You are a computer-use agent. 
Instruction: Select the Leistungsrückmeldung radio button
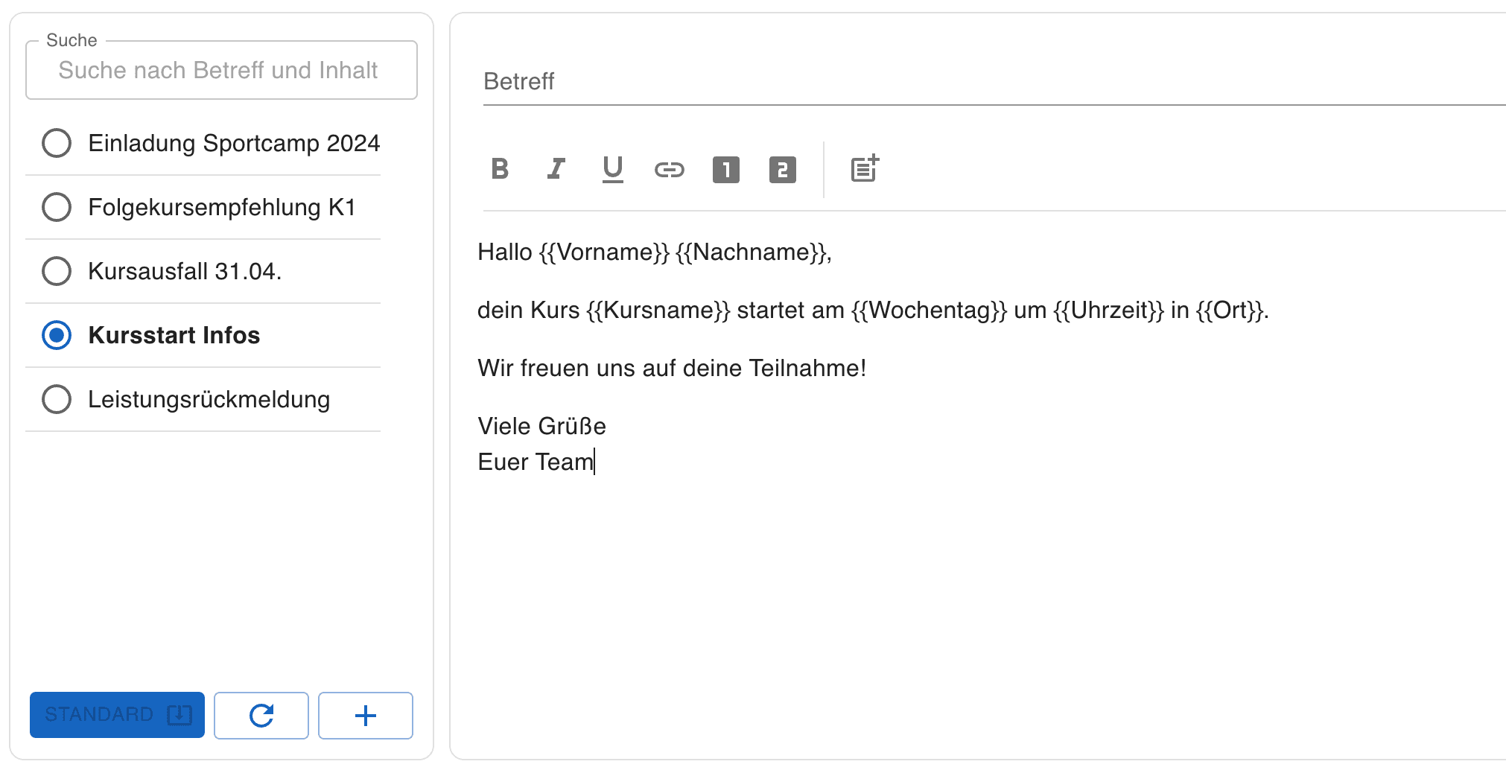[57, 399]
